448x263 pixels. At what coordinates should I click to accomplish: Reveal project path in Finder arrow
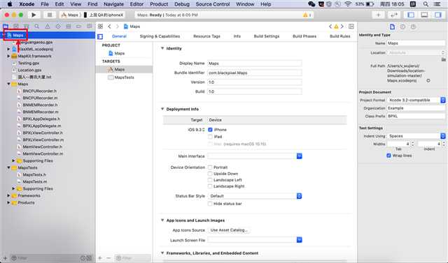pos(428,80)
